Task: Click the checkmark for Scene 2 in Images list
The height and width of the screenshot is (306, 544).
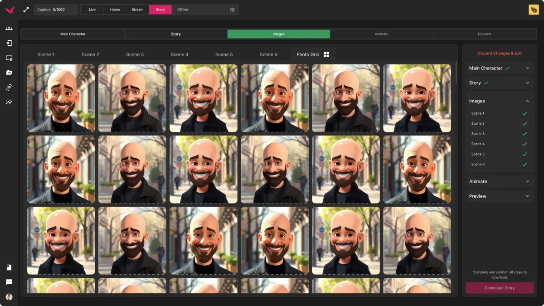Action: tap(525, 123)
